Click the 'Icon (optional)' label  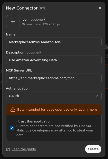point(33,20)
